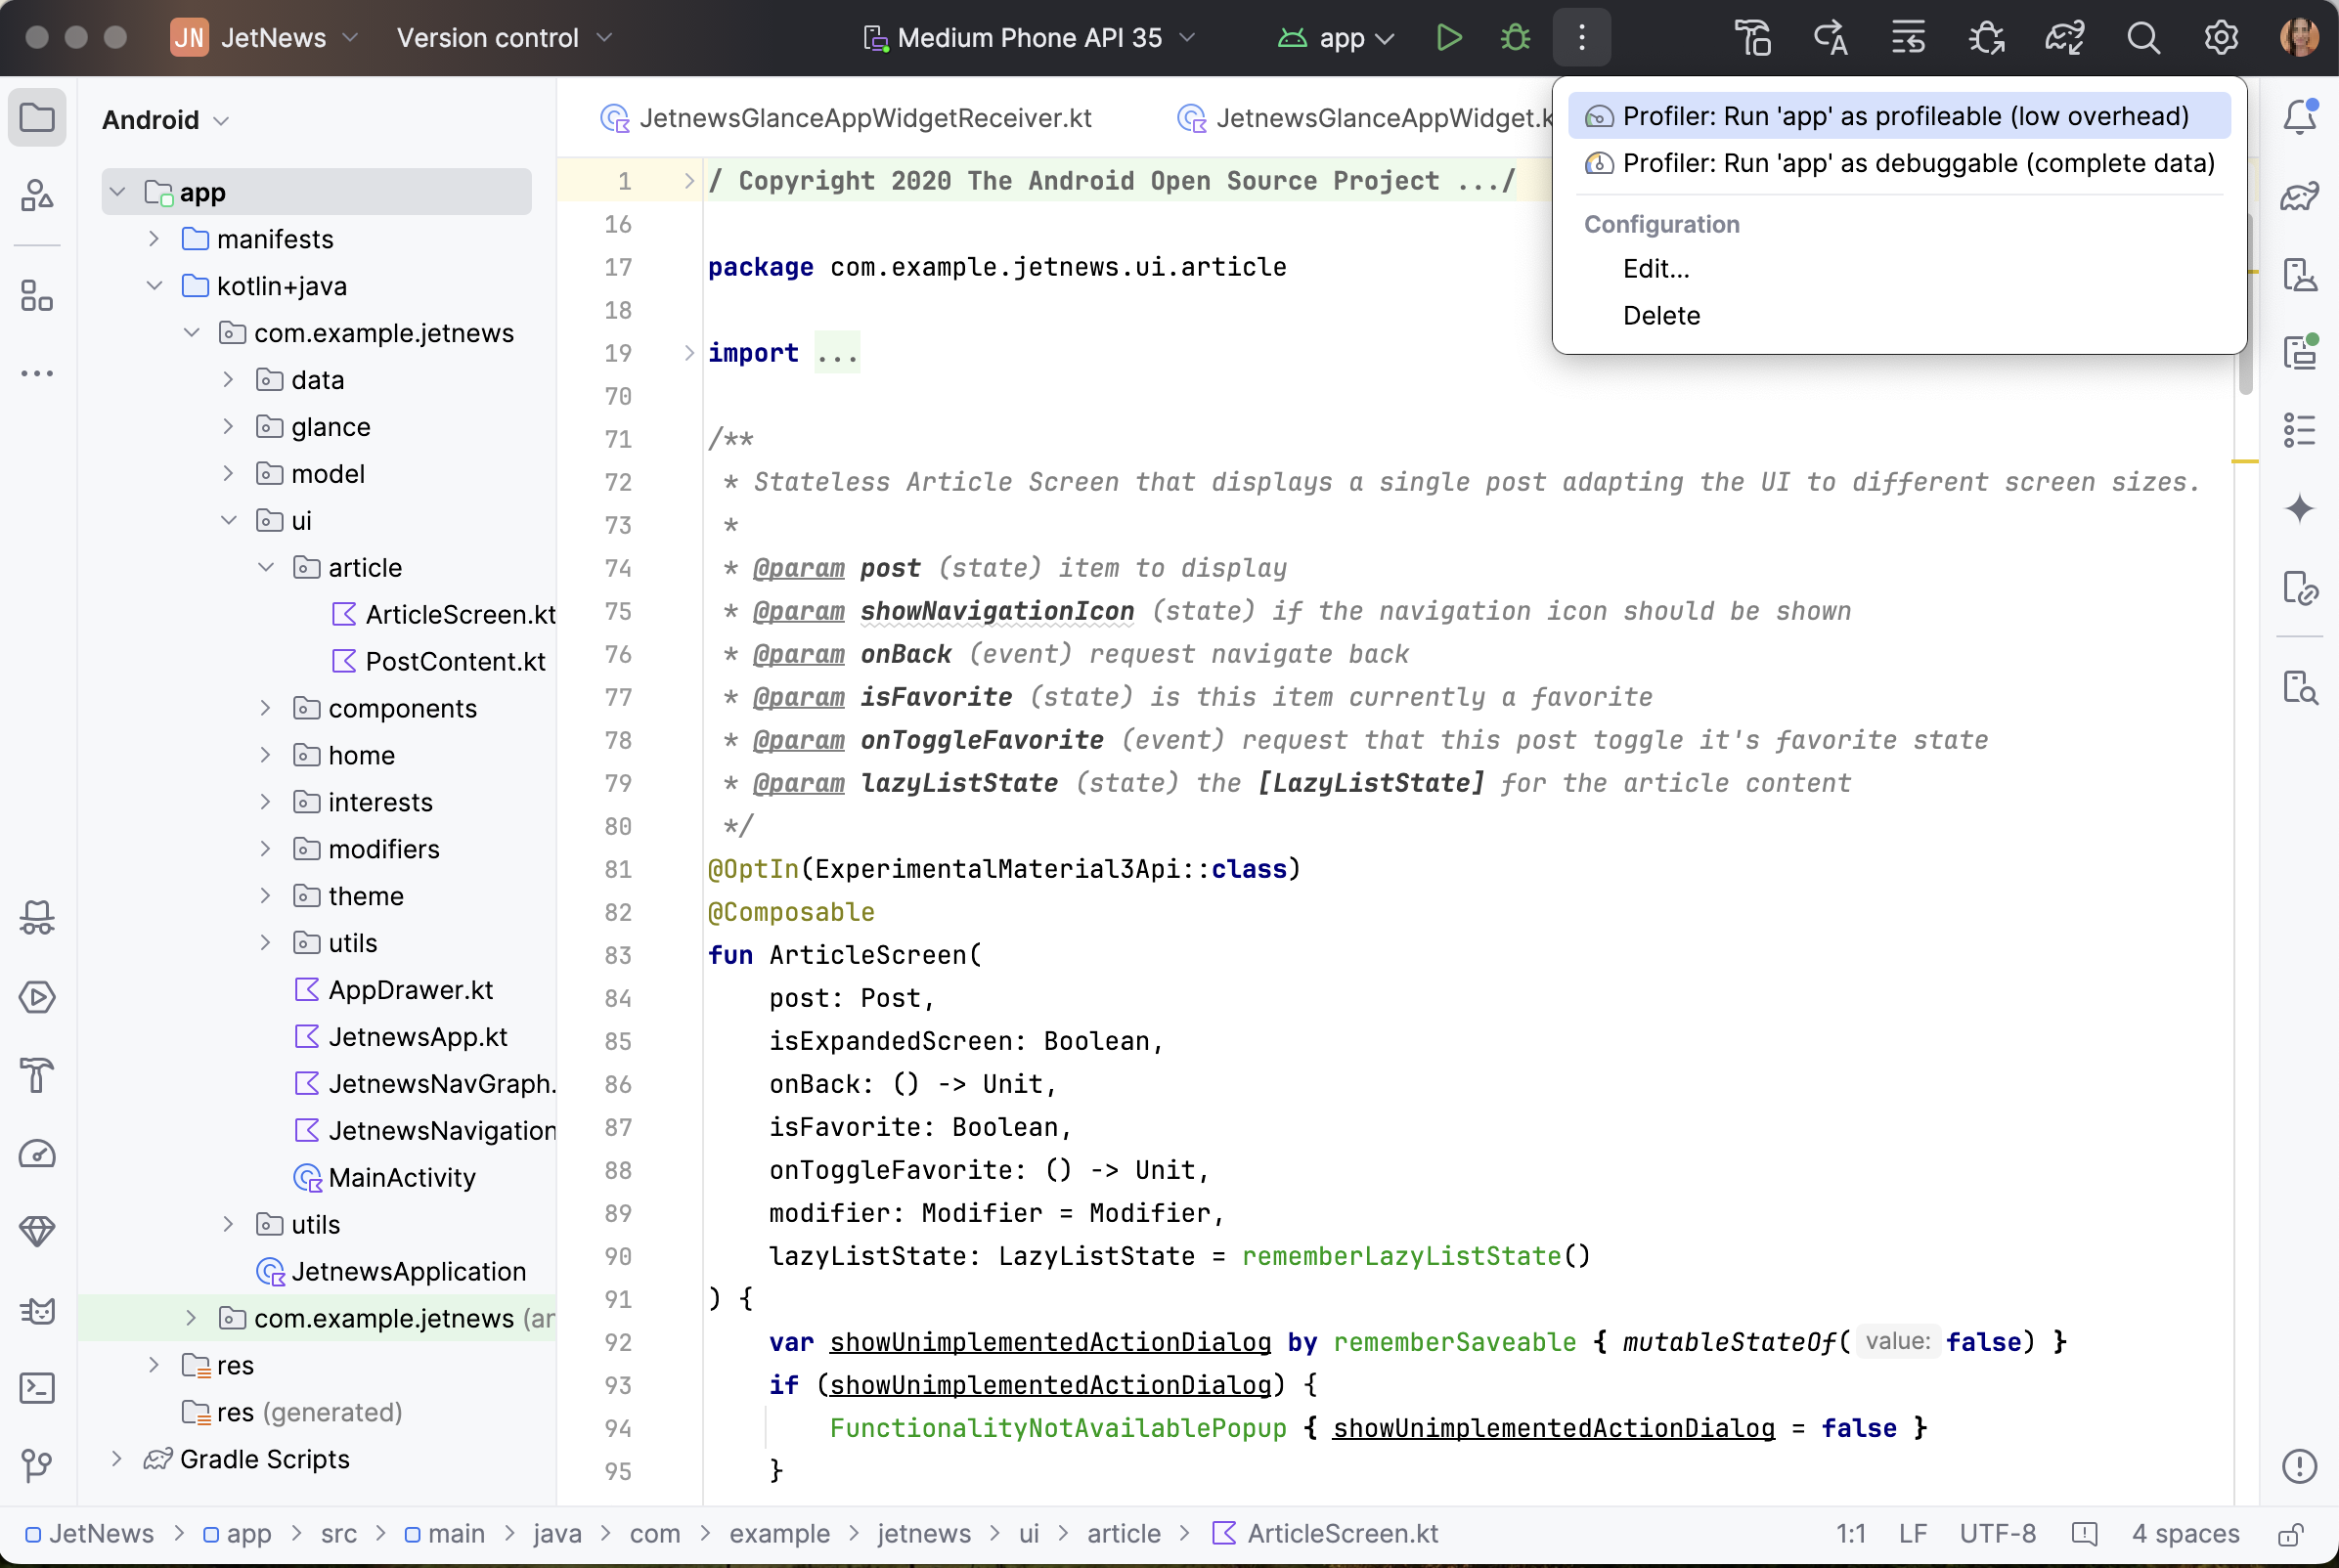Expand the folded import block
Image resolution: width=2339 pixels, height=1568 pixels.
point(688,353)
